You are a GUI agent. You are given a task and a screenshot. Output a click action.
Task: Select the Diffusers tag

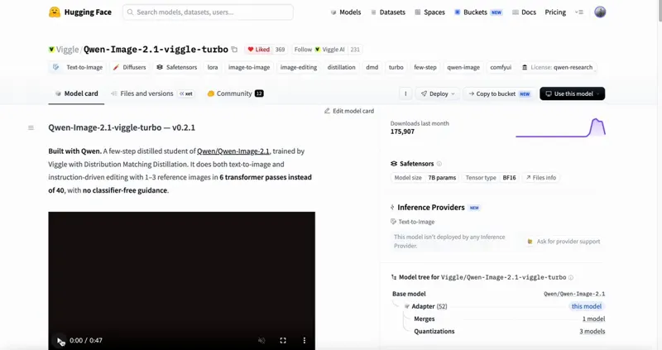pyautogui.click(x=129, y=67)
